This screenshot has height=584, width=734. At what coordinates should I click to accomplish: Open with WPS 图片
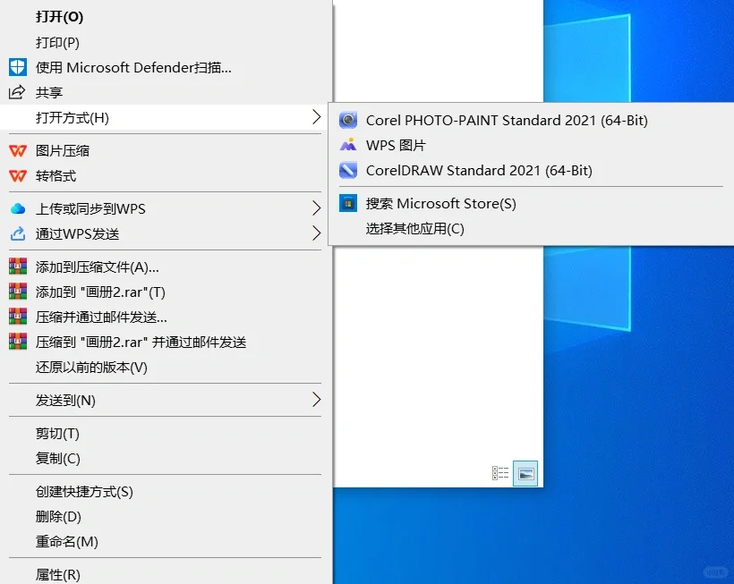pos(532,145)
